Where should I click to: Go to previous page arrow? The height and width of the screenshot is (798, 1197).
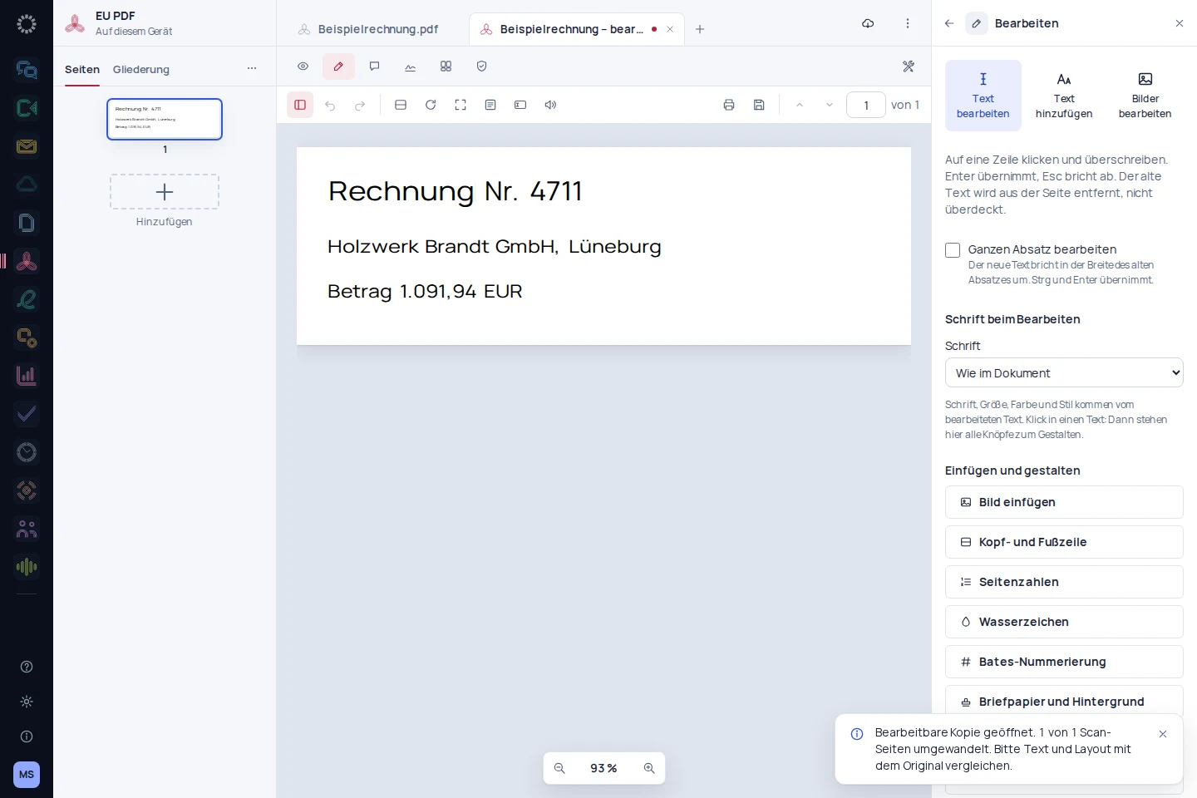(x=800, y=105)
